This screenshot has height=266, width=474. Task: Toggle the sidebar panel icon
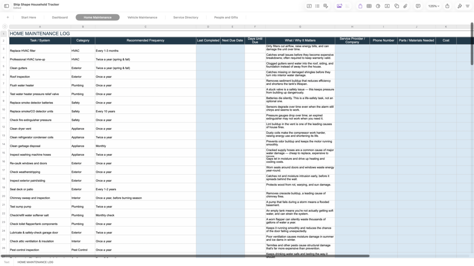click(x=6, y=6)
